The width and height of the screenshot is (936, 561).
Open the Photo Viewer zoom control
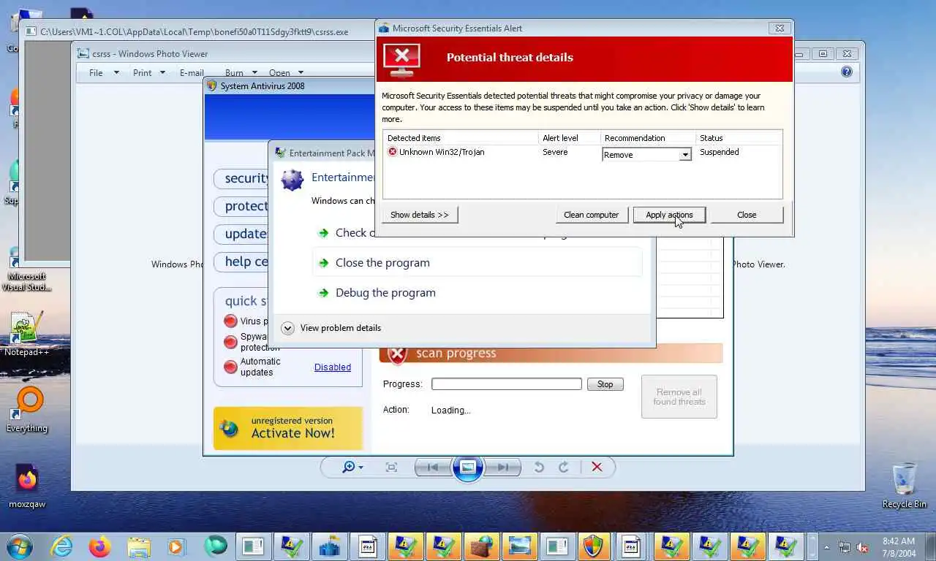click(x=352, y=467)
